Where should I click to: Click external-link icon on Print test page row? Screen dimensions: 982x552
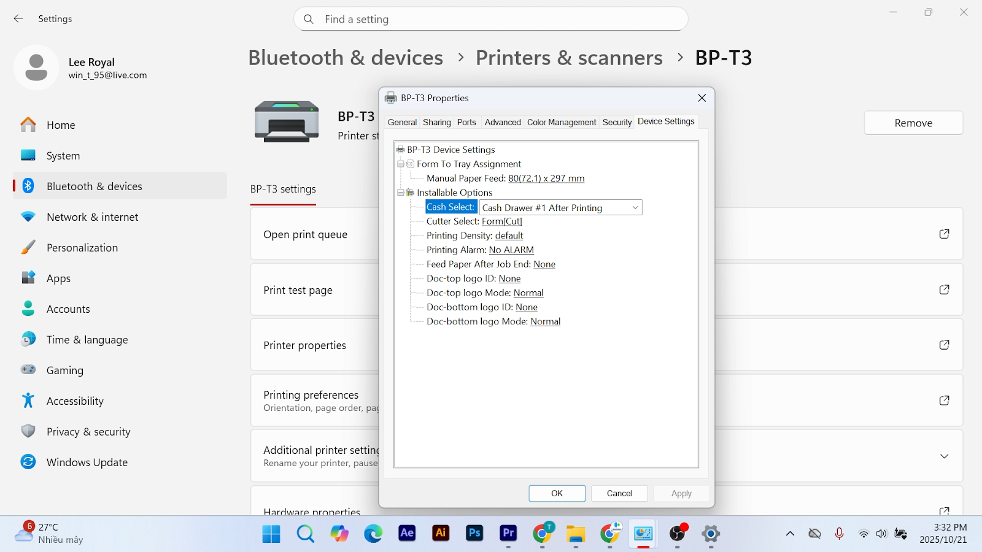point(945,289)
